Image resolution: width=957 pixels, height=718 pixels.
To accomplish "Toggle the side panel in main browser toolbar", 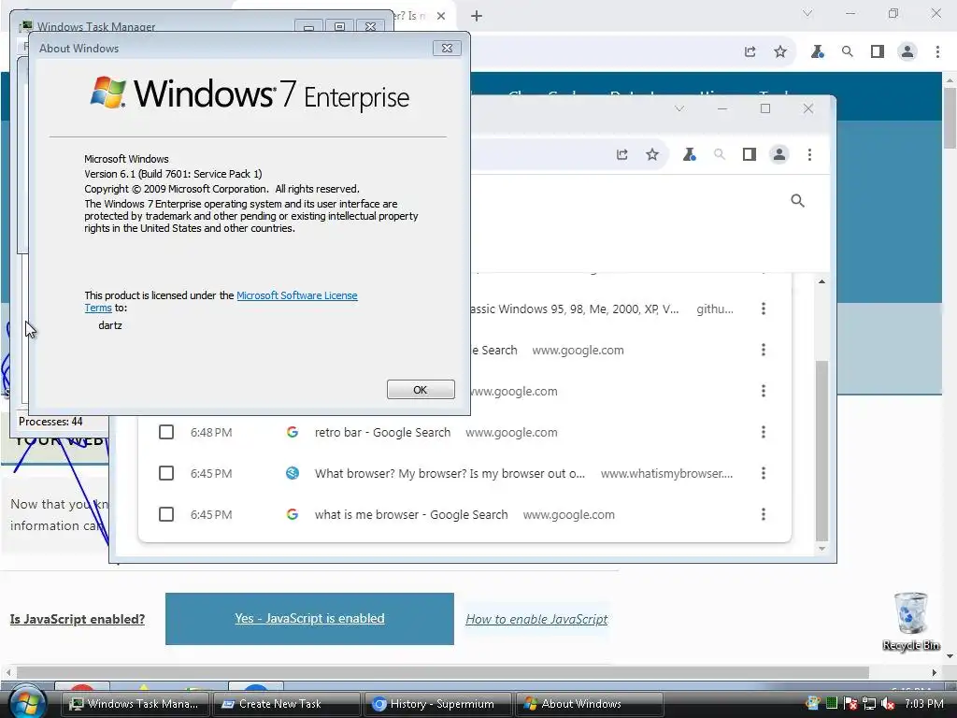I will point(878,52).
